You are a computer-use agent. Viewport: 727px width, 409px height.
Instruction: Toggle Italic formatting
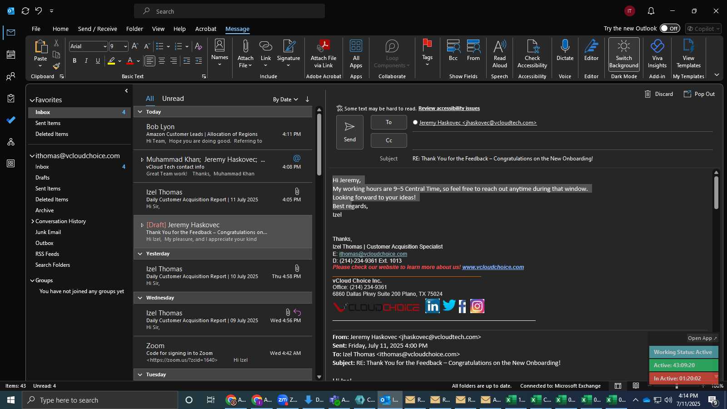tap(86, 60)
